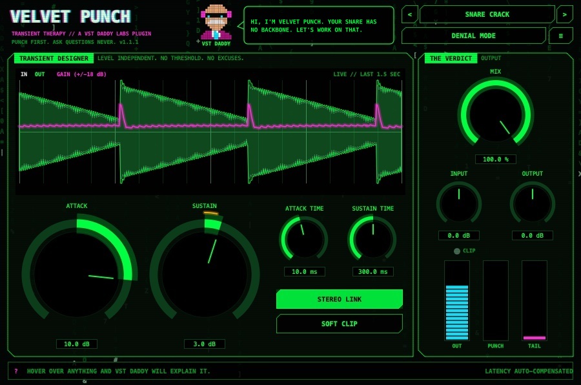Viewport: 581px width, 385px height.
Task: Click the large Sustain knob
Action: [205, 274]
